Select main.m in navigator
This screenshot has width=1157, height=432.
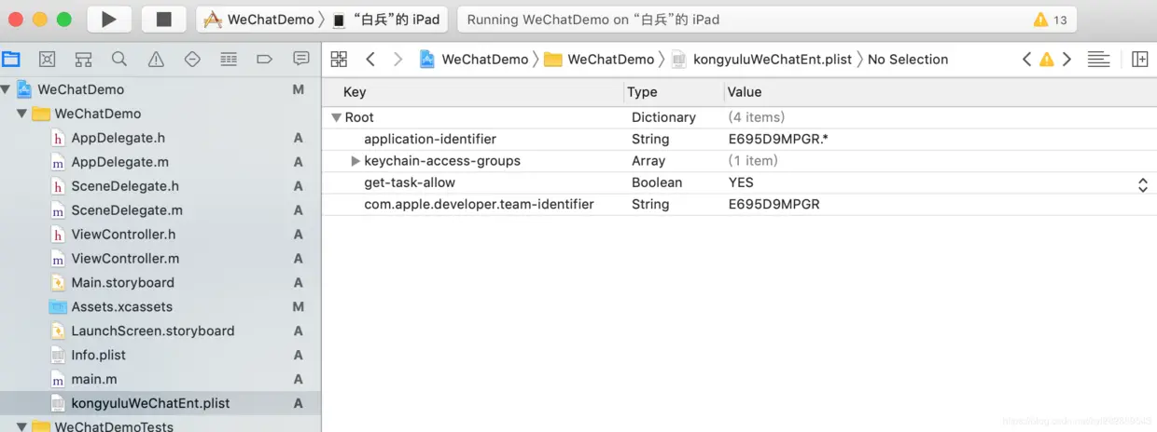[94, 380]
